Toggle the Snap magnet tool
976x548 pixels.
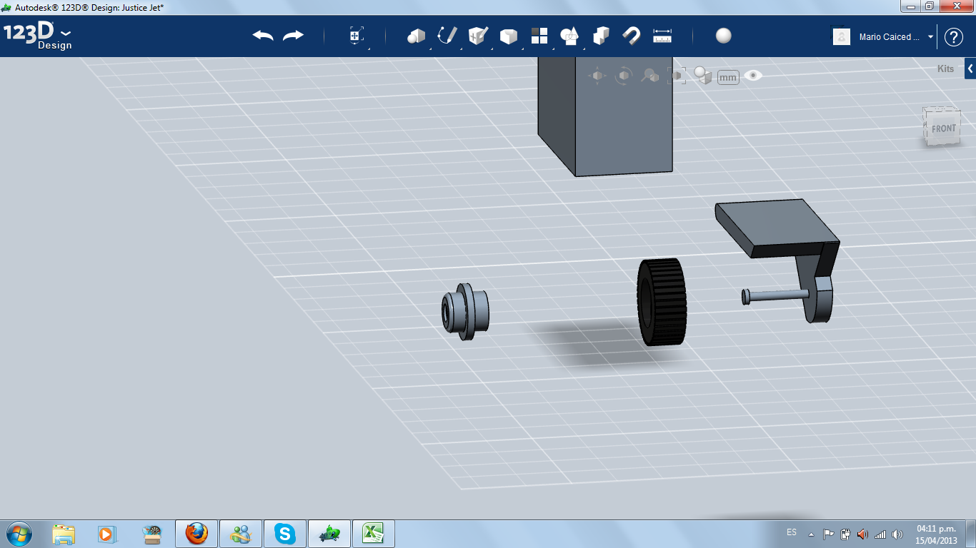tap(632, 36)
